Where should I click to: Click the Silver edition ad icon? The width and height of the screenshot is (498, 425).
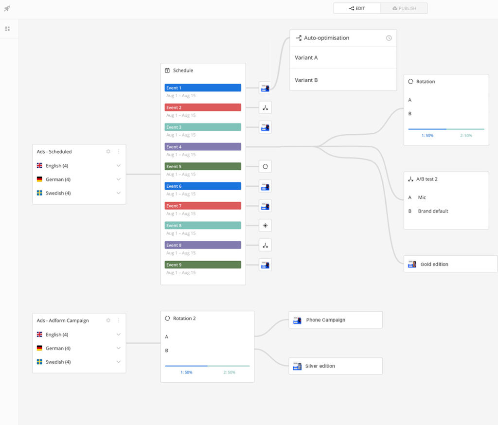(297, 366)
